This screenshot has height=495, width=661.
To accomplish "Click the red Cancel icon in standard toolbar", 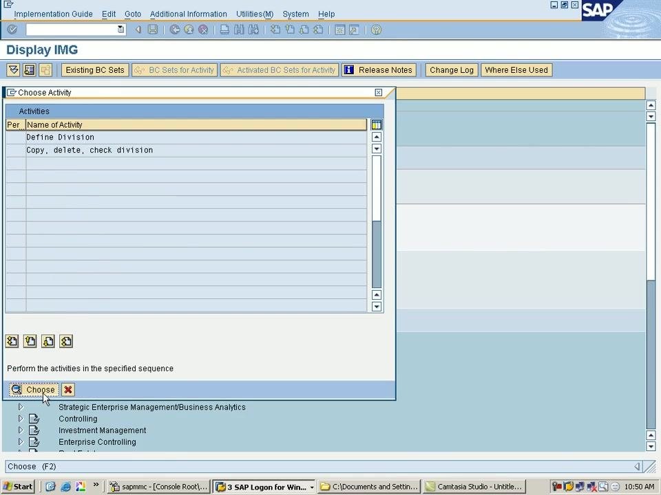I will tap(203, 30).
